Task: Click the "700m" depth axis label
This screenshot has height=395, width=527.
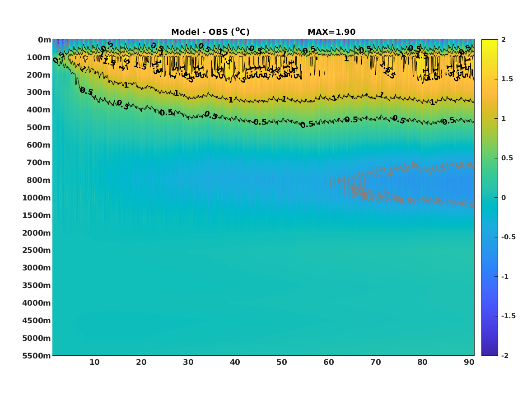Action: [39, 163]
